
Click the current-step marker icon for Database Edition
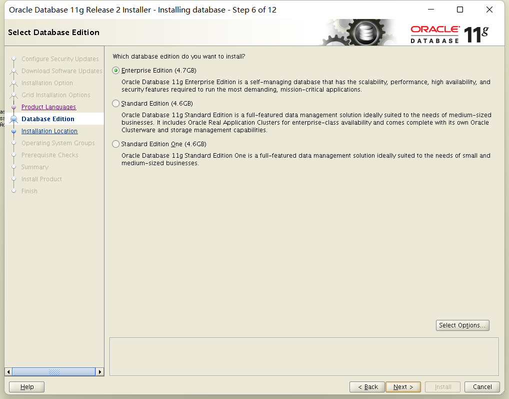tap(13, 119)
